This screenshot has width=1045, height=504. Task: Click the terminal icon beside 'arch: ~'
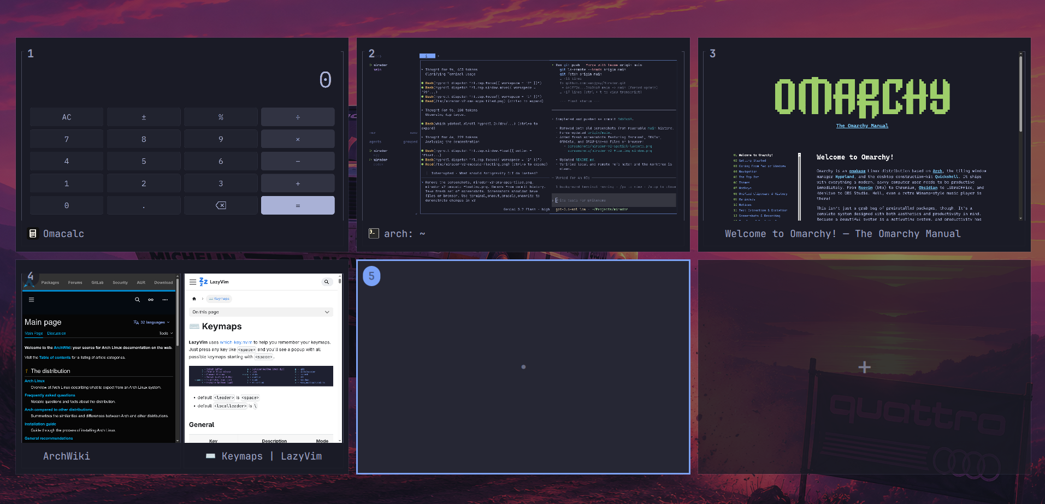point(374,233)
